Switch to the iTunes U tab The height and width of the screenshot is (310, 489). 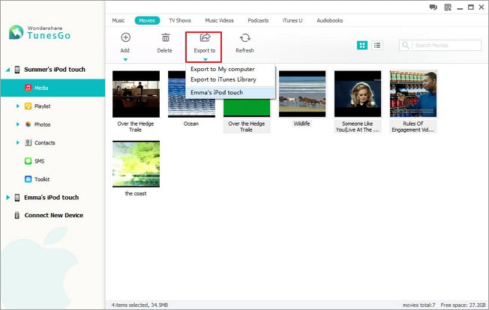pyautogui.click(x=292, y=20)
